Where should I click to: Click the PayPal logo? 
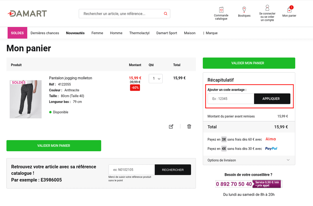(271, 149)
